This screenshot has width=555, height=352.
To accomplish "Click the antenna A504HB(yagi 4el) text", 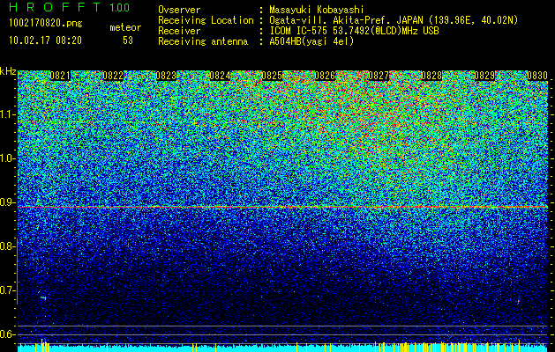I will coord(311,41).
